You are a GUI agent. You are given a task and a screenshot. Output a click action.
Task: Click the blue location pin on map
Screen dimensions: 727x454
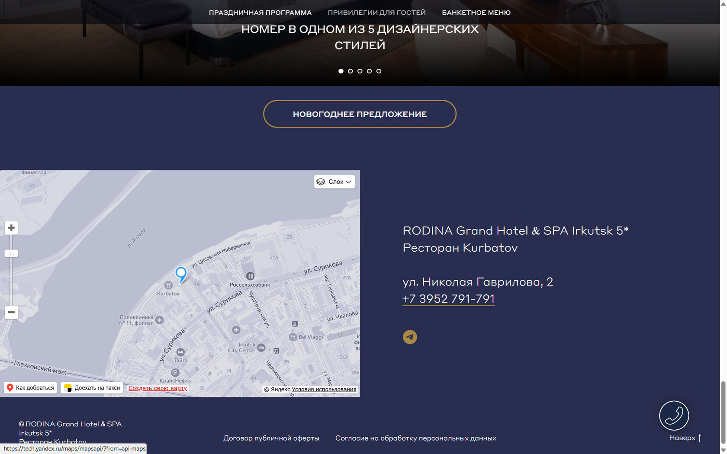[x=181, y=275]
